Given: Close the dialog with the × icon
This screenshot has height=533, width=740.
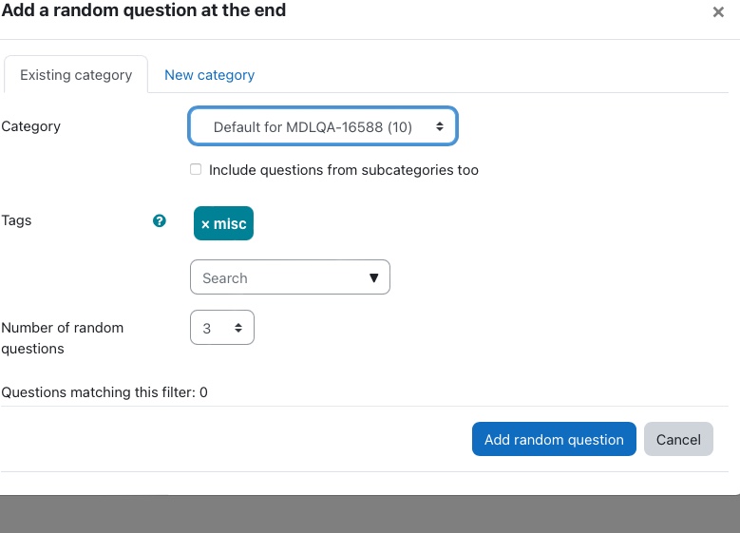Looking at the screenshot, I should pos(718,11).
